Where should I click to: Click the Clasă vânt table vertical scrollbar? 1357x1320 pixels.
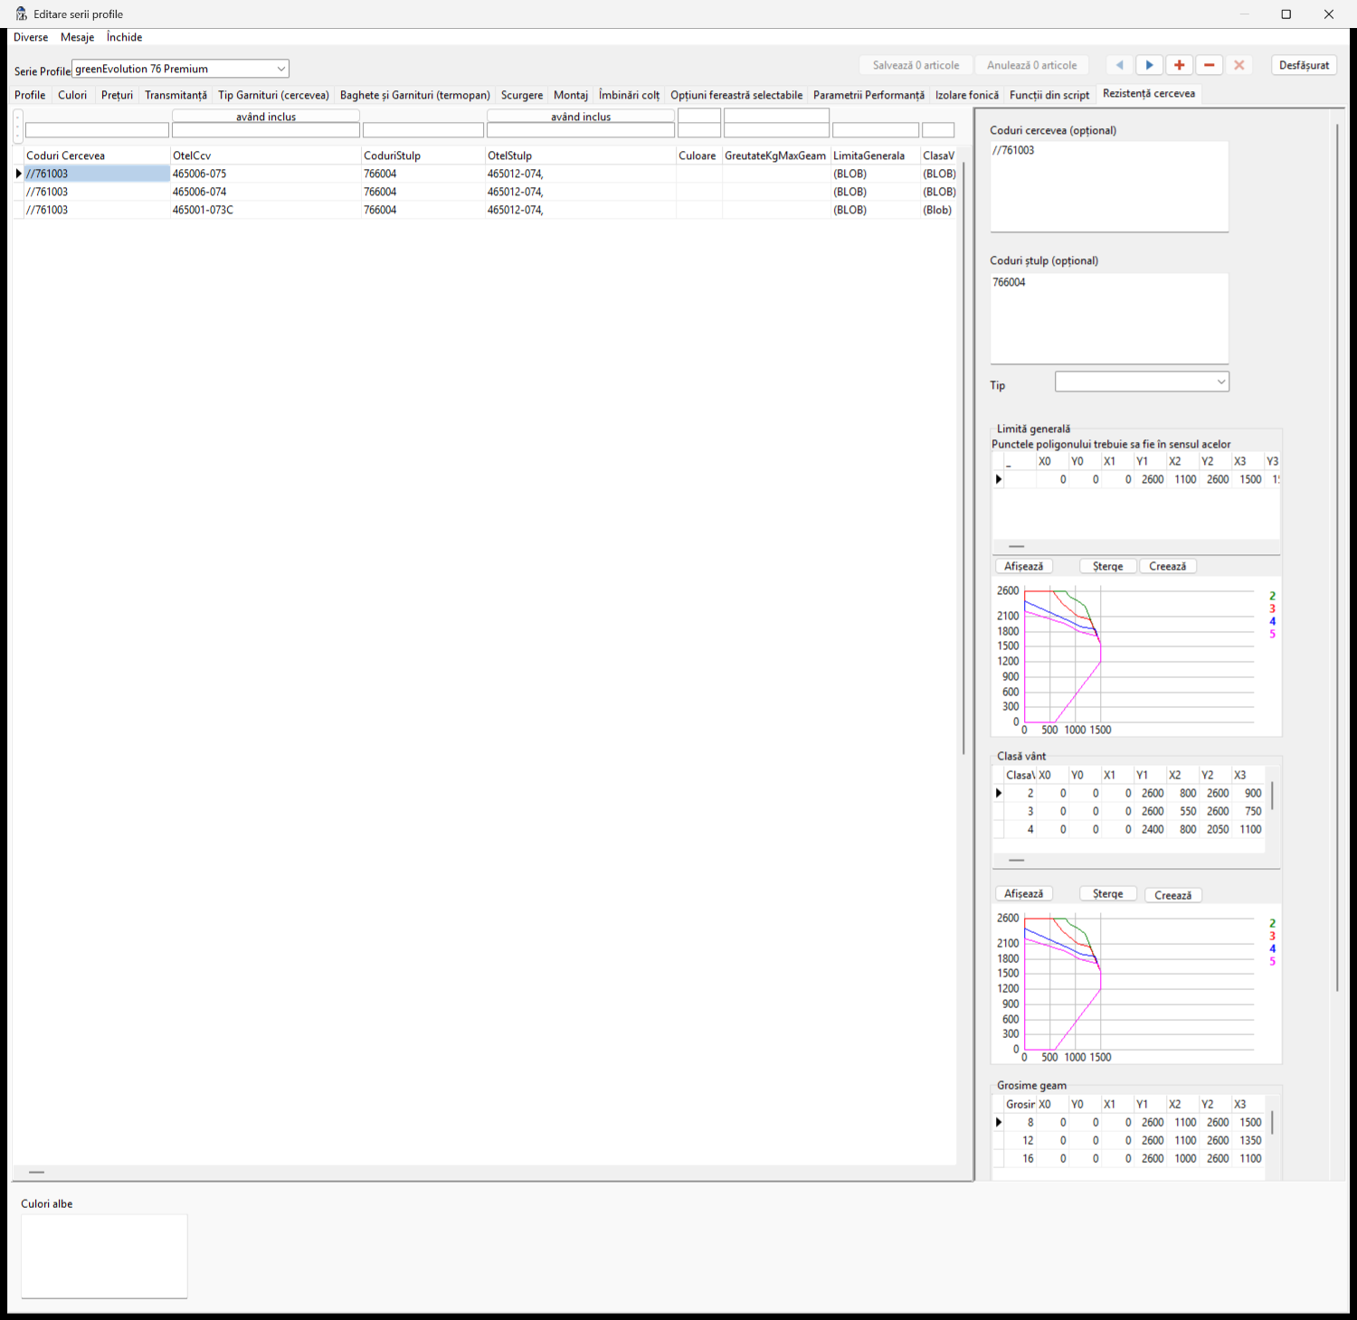click(1272, 796)
